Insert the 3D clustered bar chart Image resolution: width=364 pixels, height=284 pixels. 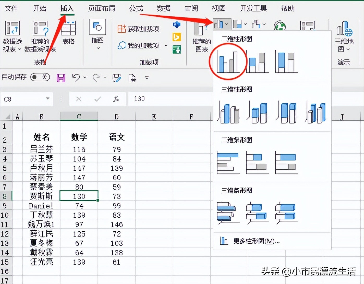(x=228, y=213)
